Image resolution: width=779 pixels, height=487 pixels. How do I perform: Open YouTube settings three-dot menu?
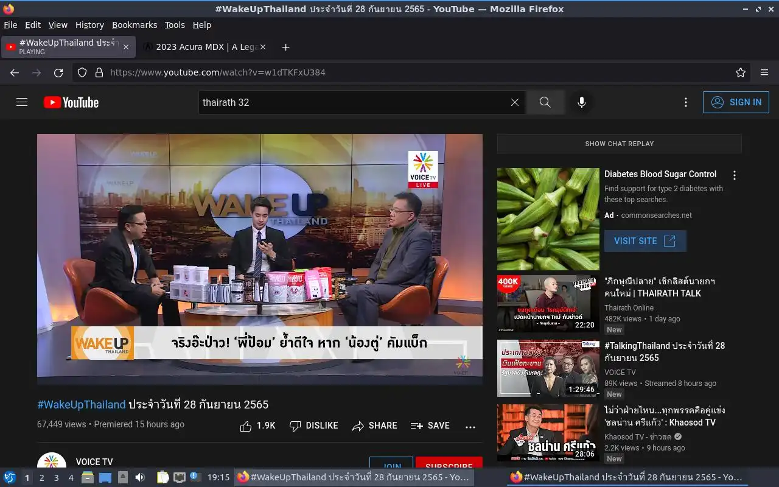click(686, 102)
